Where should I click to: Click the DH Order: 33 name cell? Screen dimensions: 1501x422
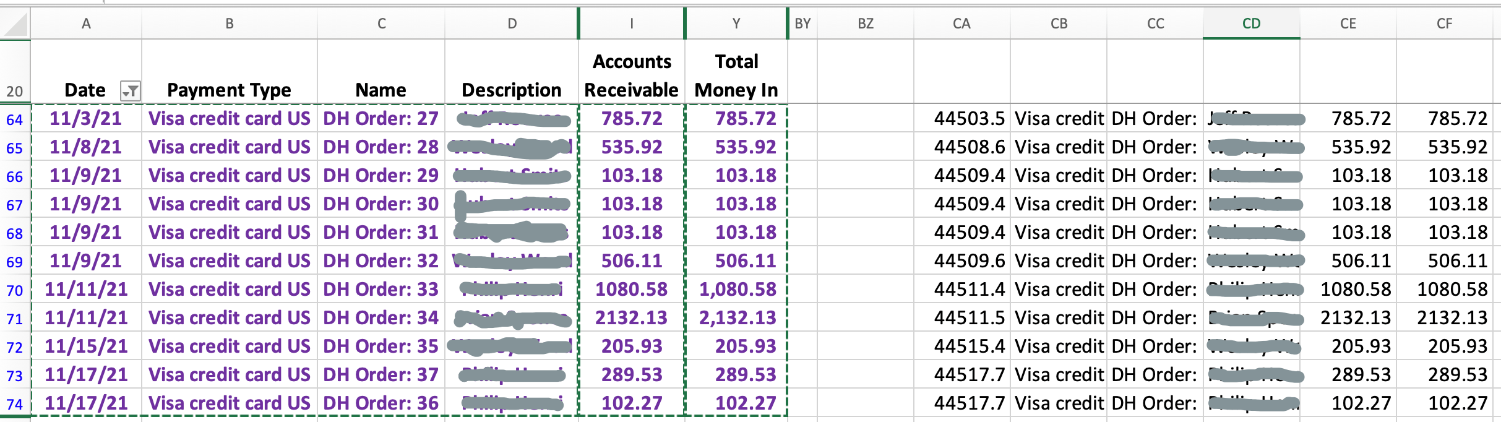point(381,289)
